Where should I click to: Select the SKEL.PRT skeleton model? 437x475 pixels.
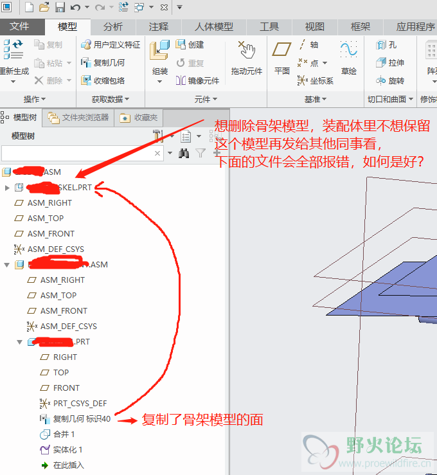pyautogui.click(x=53, y=188)
